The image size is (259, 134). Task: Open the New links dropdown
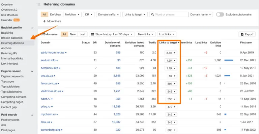pyautogui.click(x=146, y=34)
